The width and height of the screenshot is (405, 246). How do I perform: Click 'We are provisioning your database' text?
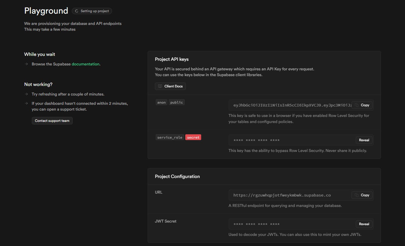point(73,23)
